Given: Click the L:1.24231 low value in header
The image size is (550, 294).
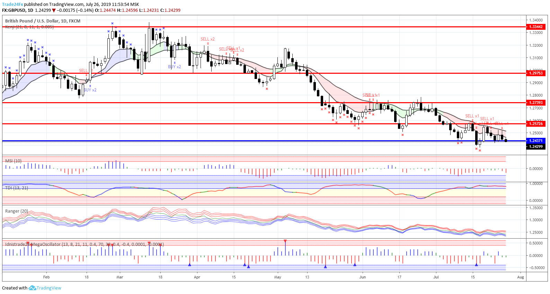Looking at the screenshot, I should point(149,10).
